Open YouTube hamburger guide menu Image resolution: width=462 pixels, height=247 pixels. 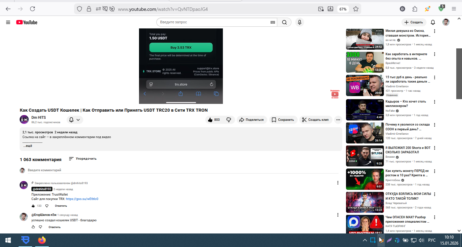8,22
